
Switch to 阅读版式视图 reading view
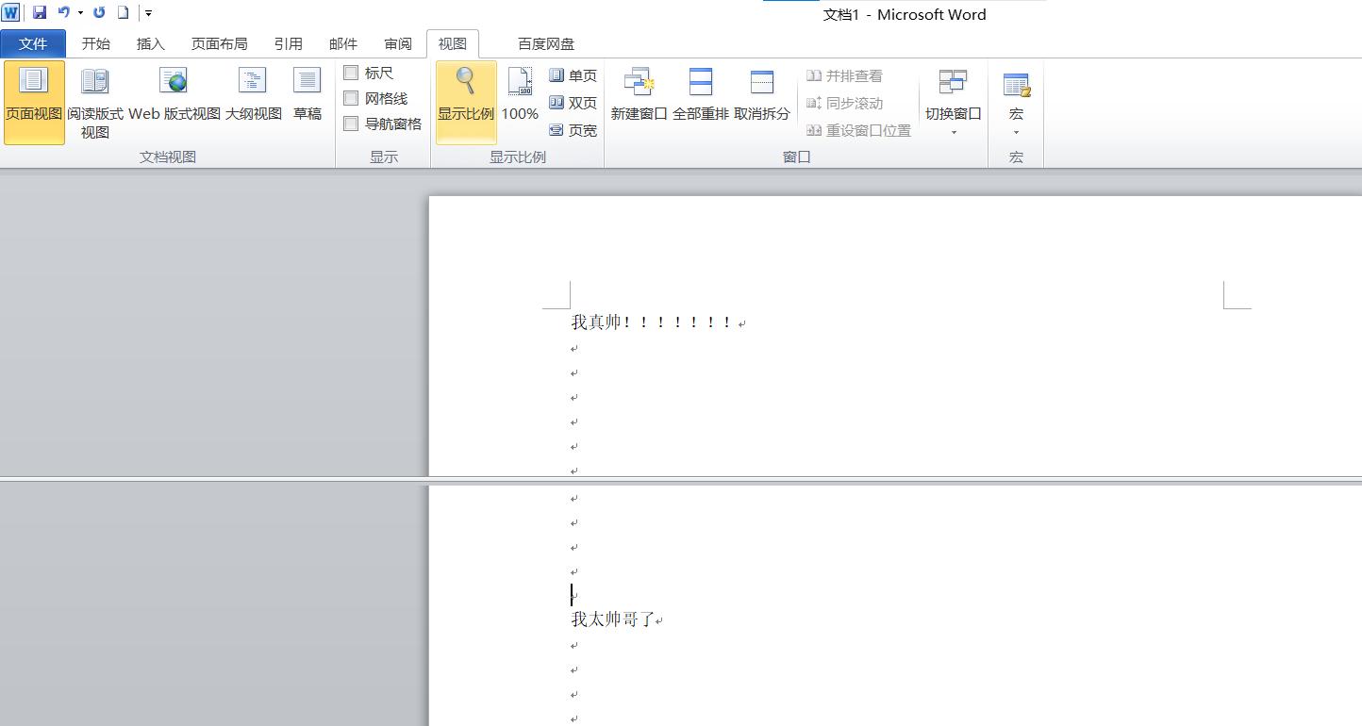point(94,104)
